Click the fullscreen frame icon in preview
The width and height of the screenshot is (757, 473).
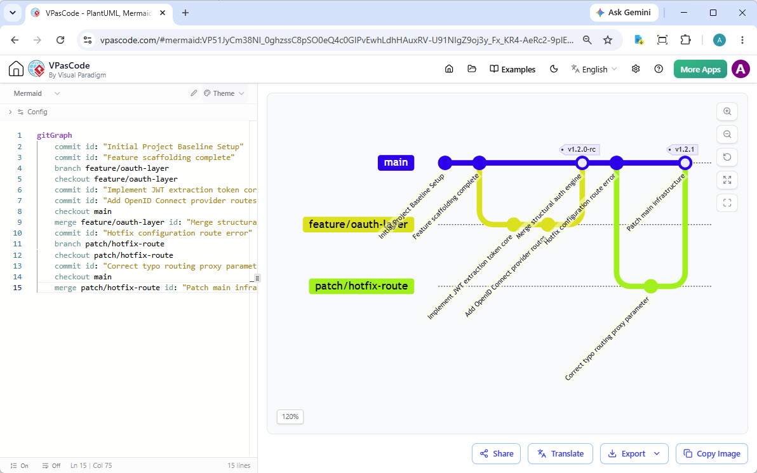(x=727, y=203)
